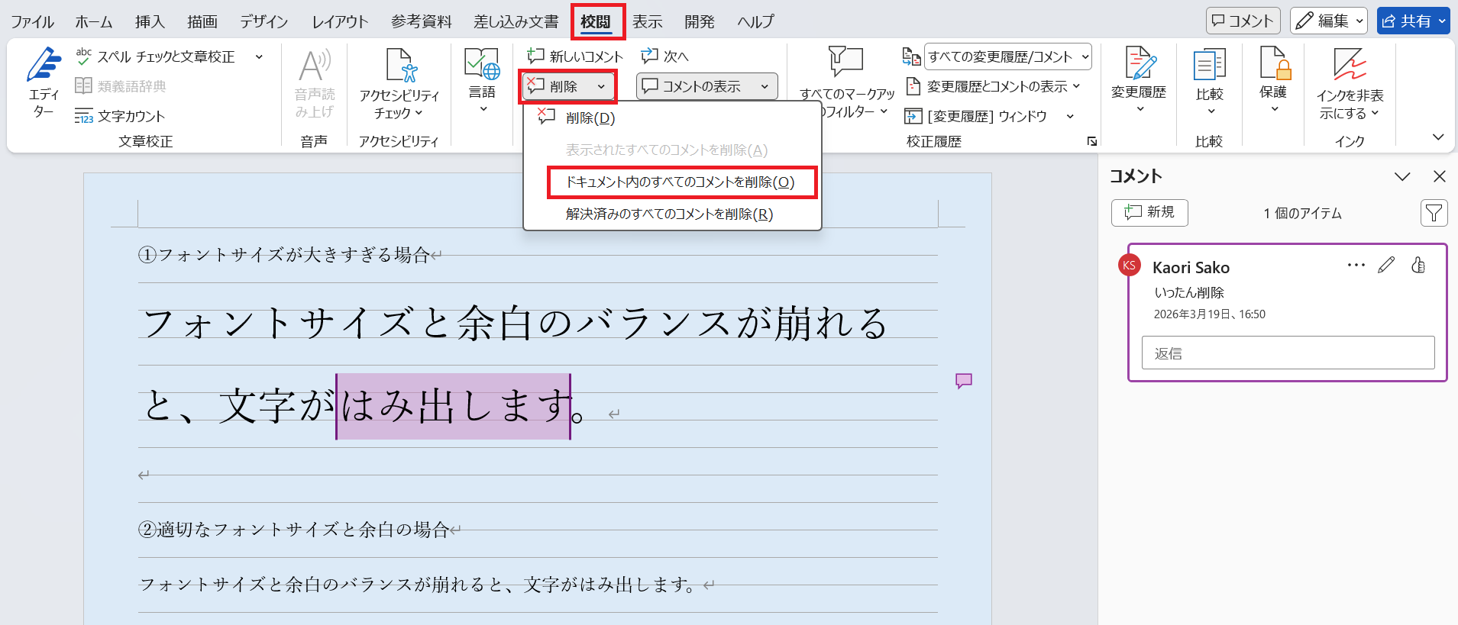Viewport: 1458px width, 625px height.
Task: Close the コメント pane
Action: point(1440,176)
